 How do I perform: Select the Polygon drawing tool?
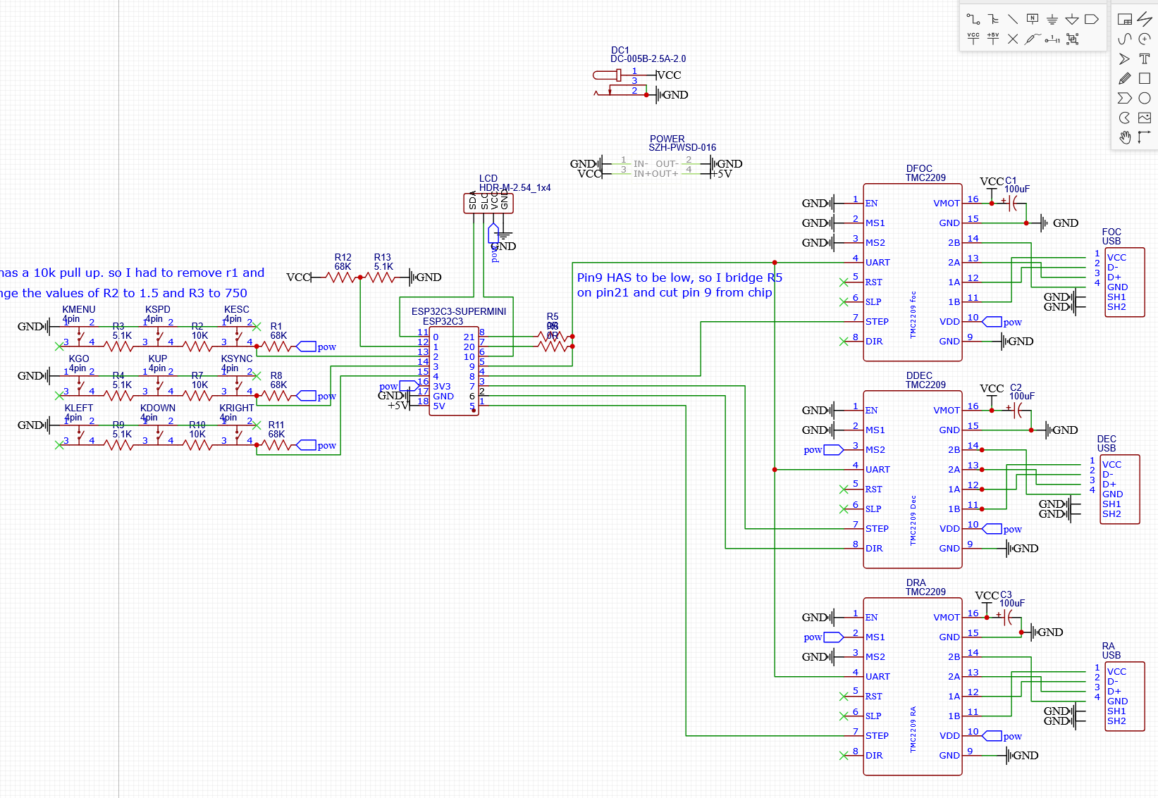(x=1125, y=98)
